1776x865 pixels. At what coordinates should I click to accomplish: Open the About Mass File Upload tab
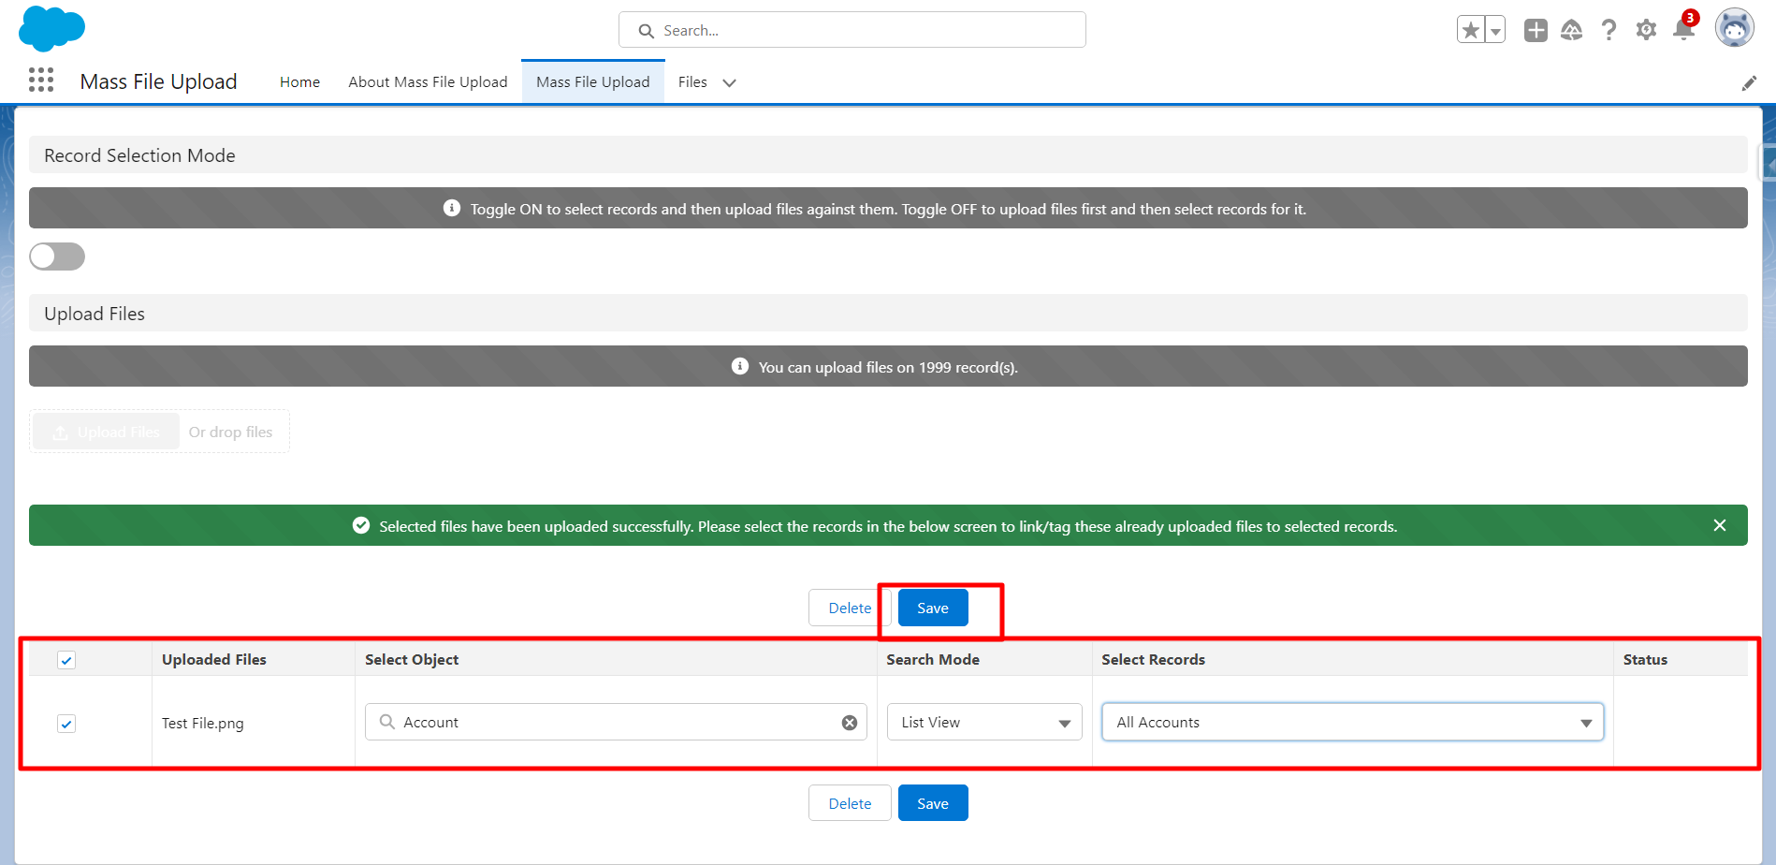428,82
